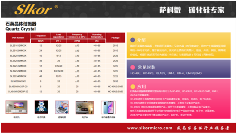Click the pink circle beside 常见封装
237x134 pixels.
[132, 67]
